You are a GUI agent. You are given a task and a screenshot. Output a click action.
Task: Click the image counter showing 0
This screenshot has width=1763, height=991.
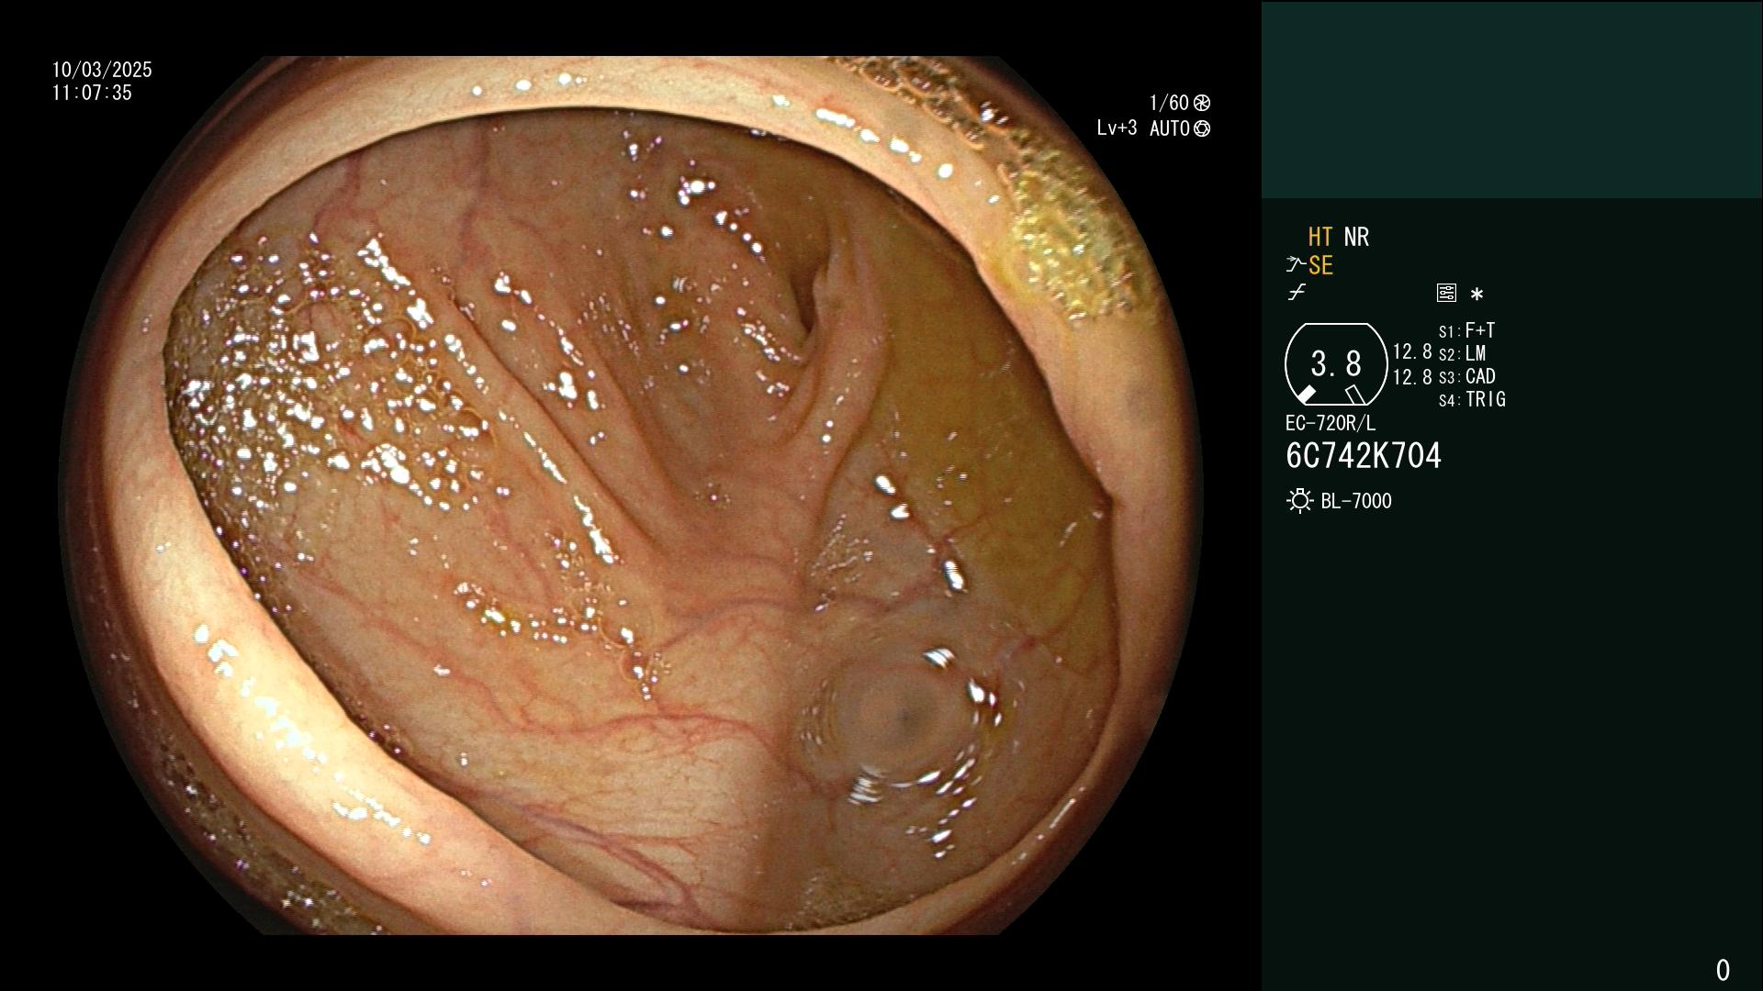click(1723, 970)
